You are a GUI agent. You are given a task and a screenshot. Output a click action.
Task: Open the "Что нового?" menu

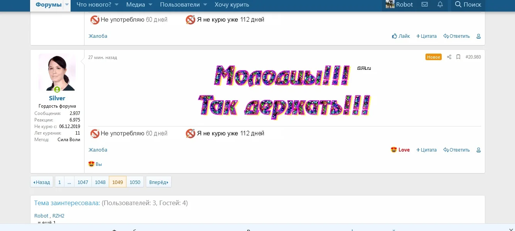click(94, 4)
